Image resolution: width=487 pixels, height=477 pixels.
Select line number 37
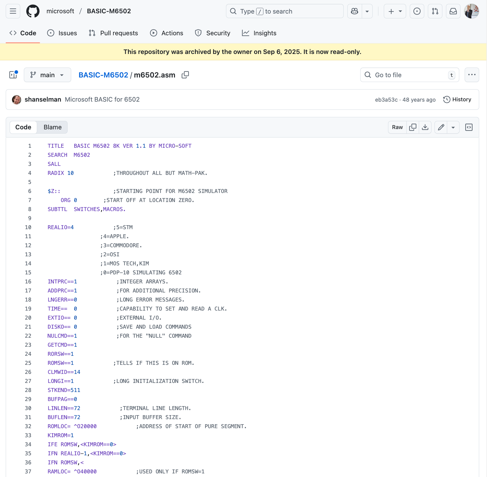[x=28, y=472]
